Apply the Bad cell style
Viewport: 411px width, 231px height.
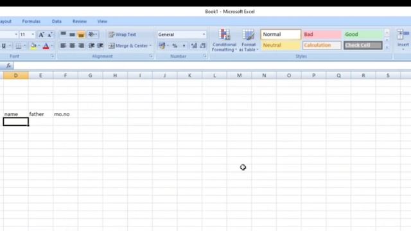click(322, 34)
